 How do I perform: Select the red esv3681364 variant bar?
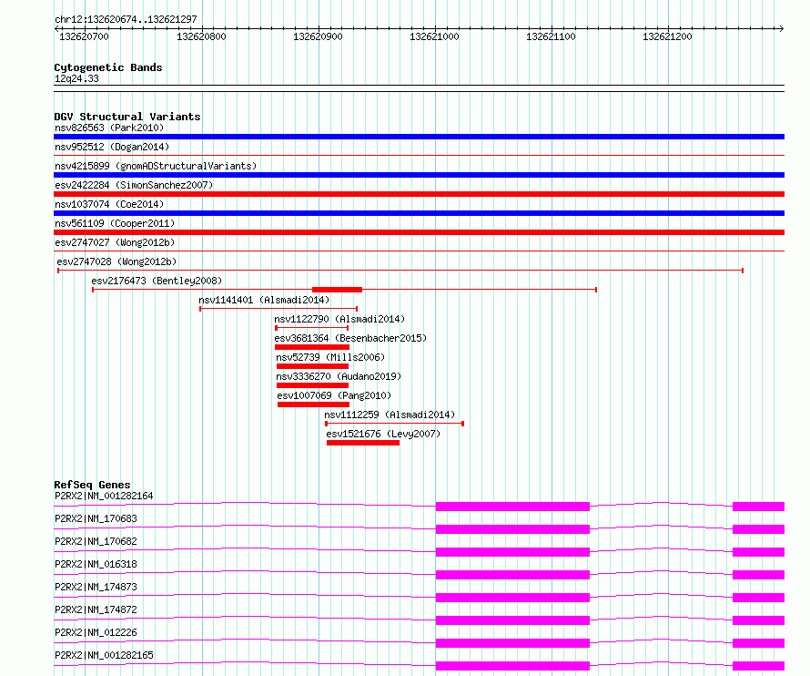click(x=312, y=347)
